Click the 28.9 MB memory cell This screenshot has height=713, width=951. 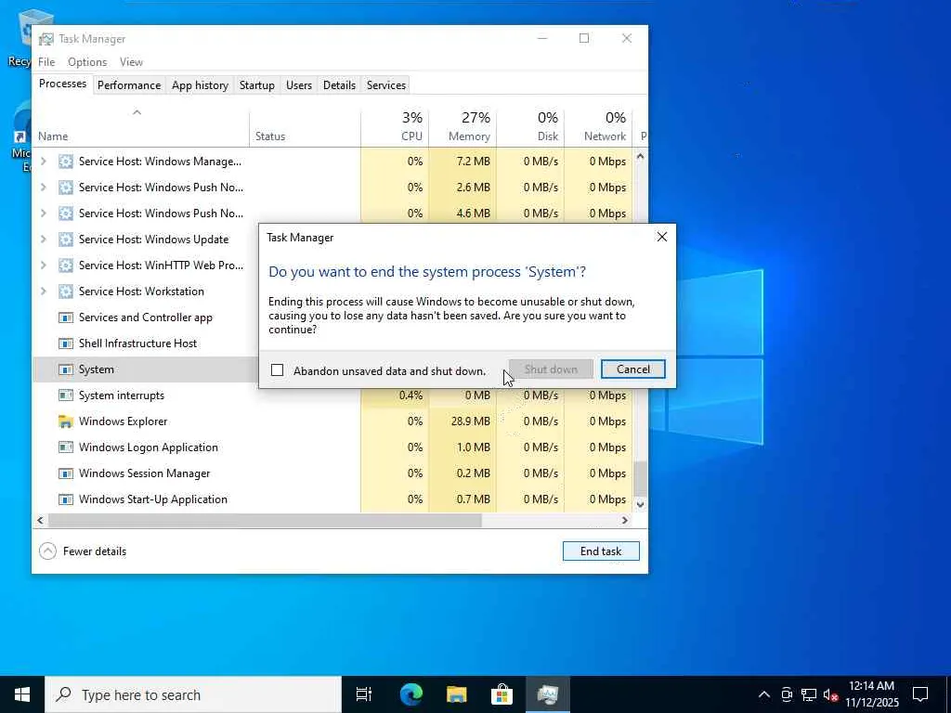point(462,421)
